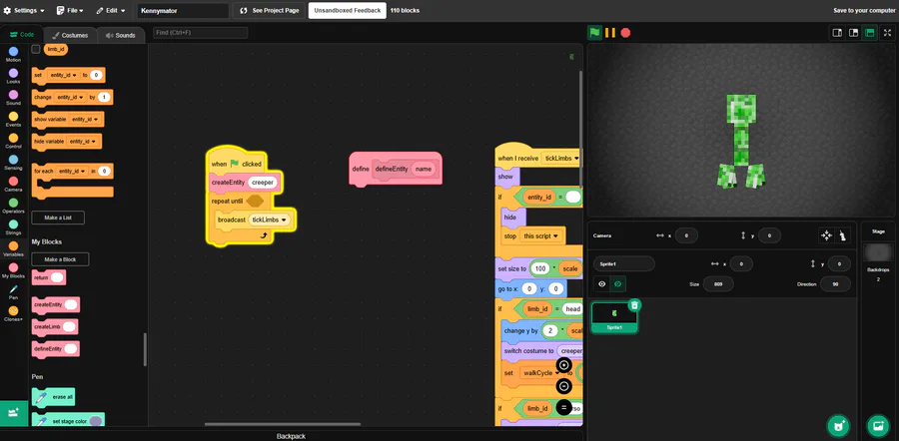Image resolution: width=899 pixels, height=441 pixels.
Task: Click the block palette vertical scrollbar
Action: pyautogui.click(x=145, y=350)
